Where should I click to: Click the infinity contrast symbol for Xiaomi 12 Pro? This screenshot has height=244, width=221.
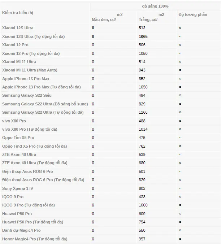180,45
